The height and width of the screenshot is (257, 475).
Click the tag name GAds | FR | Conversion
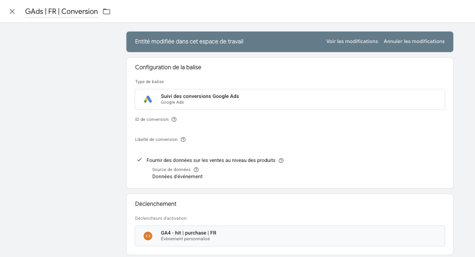click(61, 11)
